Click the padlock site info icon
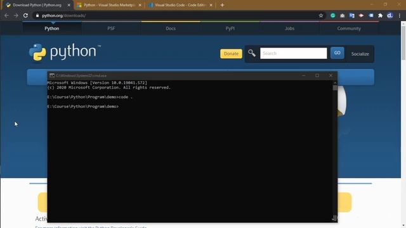 point(37,15)
